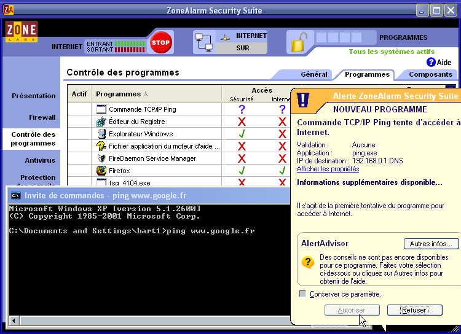Click the networked computers icon
The width and height of the screenshot is (461, 334).
pos(204,42)
